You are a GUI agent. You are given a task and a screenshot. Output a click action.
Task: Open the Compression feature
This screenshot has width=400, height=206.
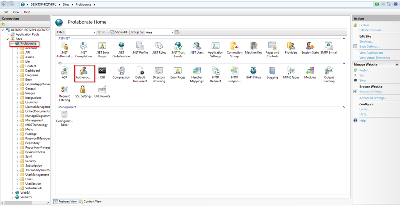tap(121, 73)
